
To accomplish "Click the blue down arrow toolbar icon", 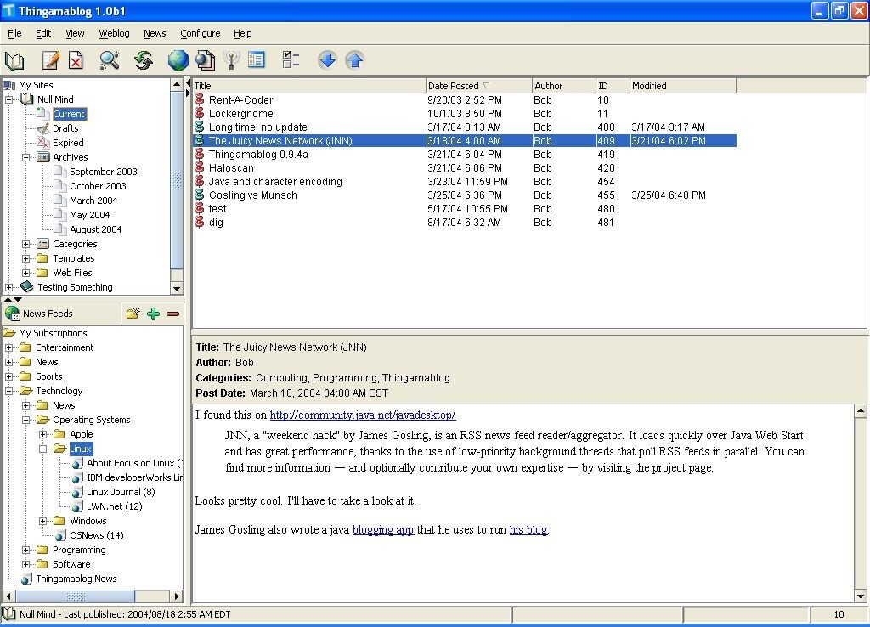I will (x=327, y=60).
